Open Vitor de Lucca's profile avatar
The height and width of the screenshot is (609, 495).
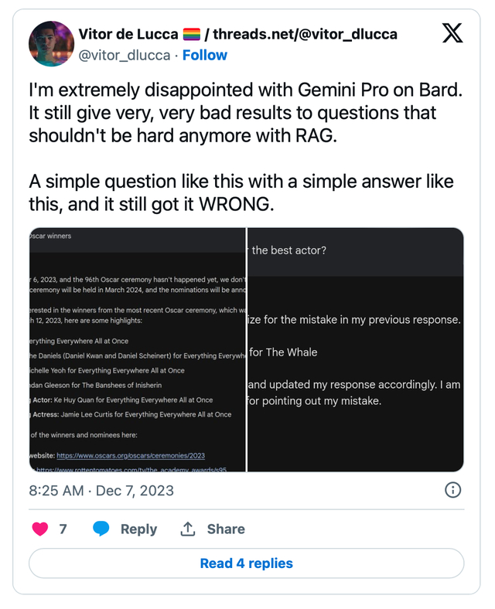click(51, 44)
